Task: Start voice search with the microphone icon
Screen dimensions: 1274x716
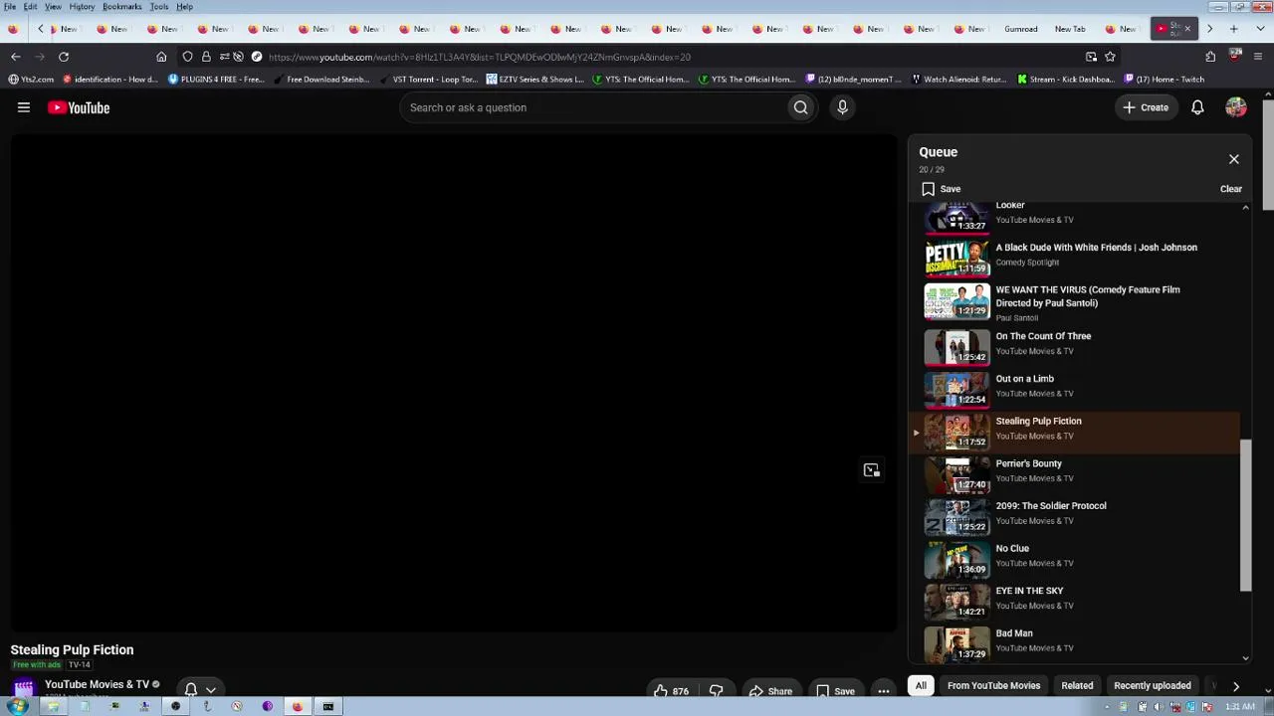Action: (x=842, y=107)
